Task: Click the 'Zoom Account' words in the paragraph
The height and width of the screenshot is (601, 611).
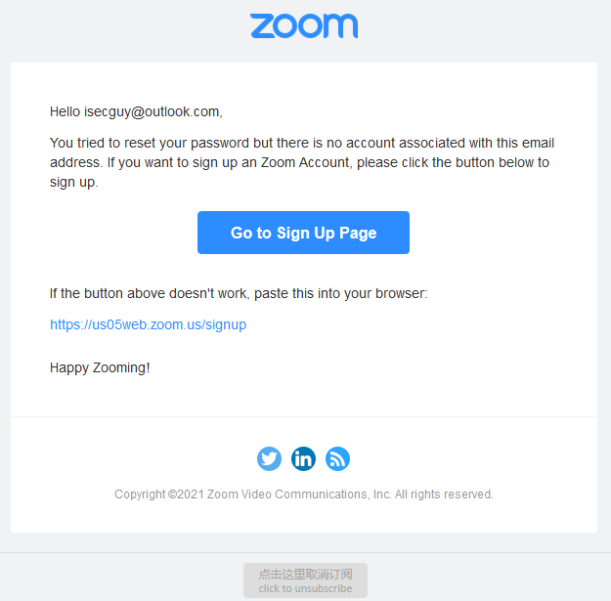Action: (x=305, y=162)
